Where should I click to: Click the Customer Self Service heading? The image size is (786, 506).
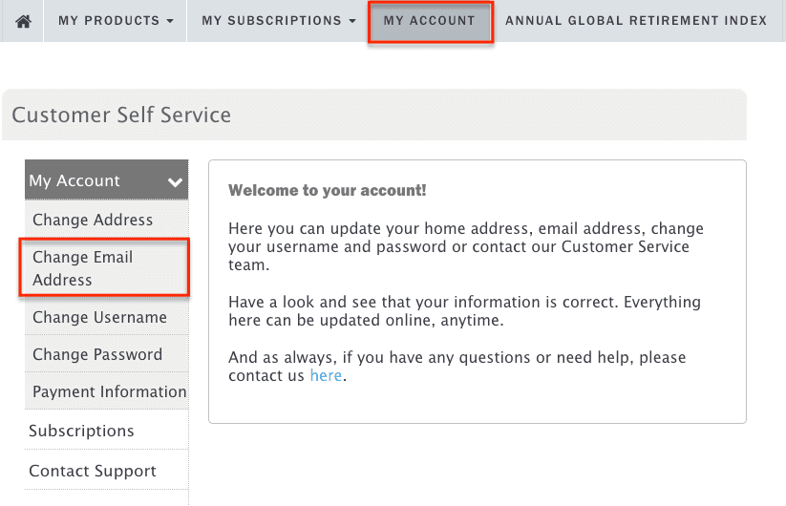tap(121, 115)
